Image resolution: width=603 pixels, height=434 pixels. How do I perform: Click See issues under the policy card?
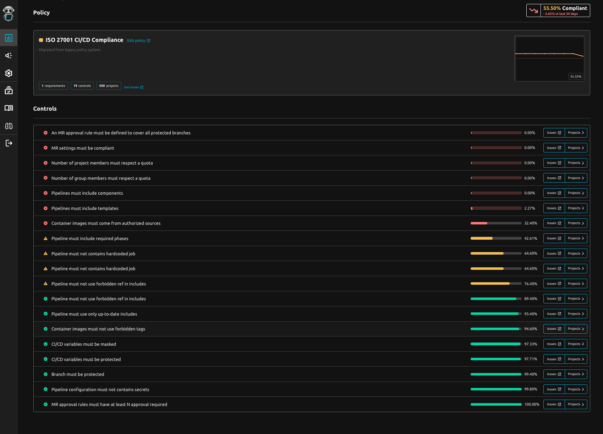tap(133, 87)
